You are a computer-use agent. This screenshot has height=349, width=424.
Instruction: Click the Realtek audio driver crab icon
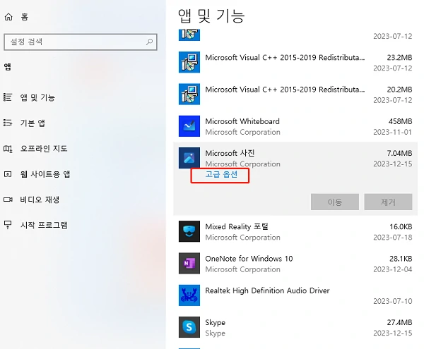coord(189,295)
